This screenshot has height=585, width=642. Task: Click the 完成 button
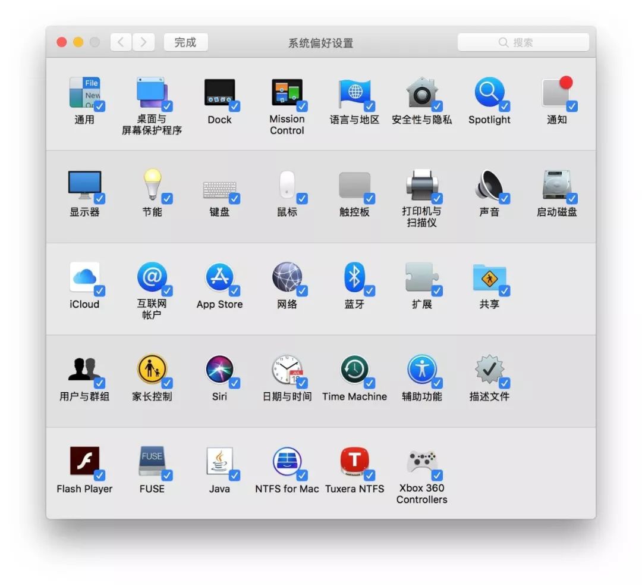point(185,42)
